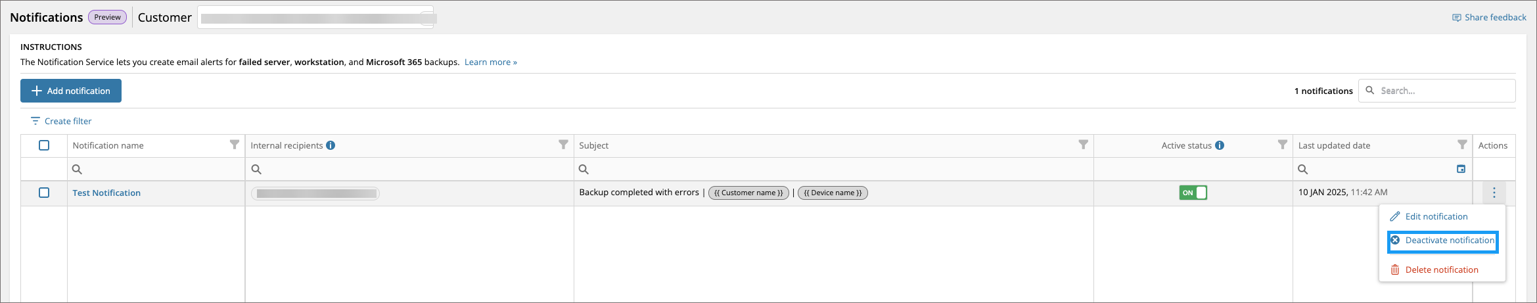Focus the Search notifications box
This screenshot has height=303, width=1537.
[1436, 91]
